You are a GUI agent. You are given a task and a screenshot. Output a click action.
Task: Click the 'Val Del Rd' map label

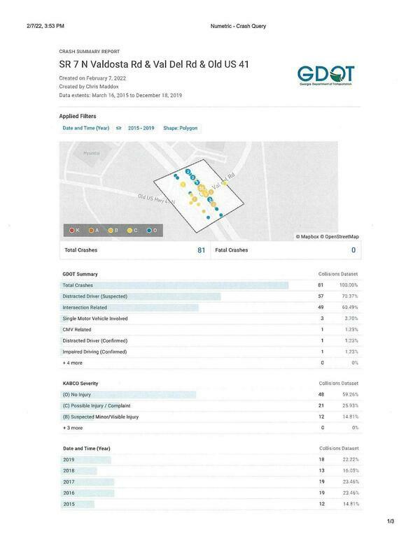click(223, 181)
